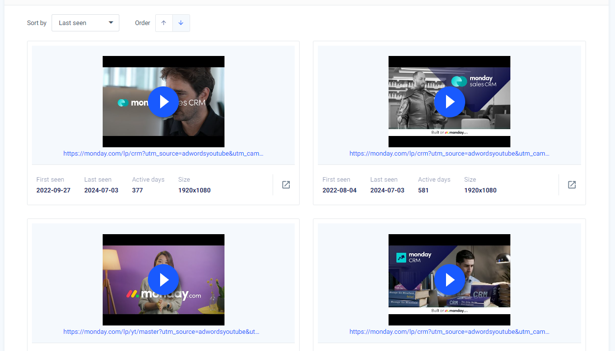Click size 1920x1080 in the 581-days card
This screenshot has height=351, width=615.
[x=480, y=190]
